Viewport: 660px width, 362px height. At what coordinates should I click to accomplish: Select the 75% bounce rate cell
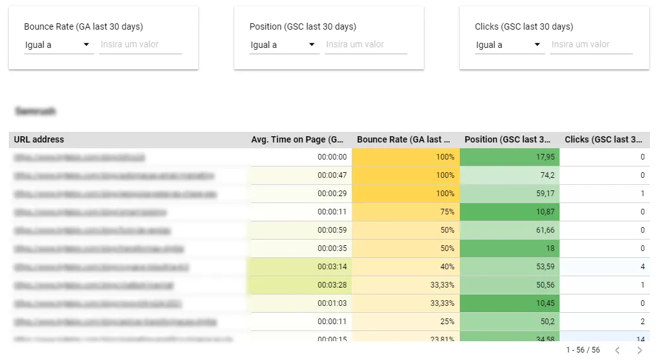405,212
